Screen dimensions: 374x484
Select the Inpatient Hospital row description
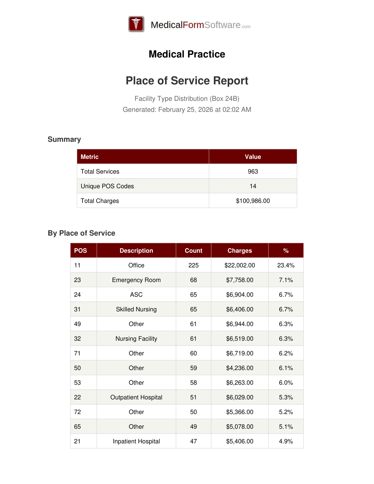(x=136, y=441)
